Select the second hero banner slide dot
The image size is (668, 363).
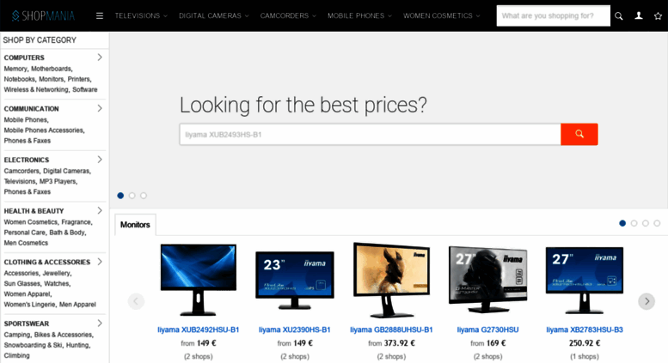(132, 196)
